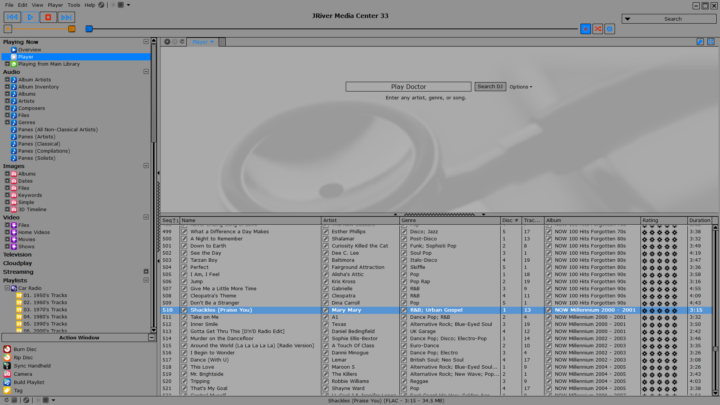Image resolution: width=720 pixels, height=405 pixels.
Task: Open the dropdown arrow beside the star icon
Action: (128, 5)
